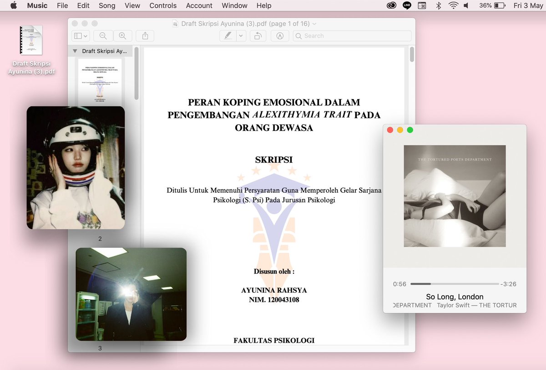The height and width of the screenshot is (370, 546).
Task: Click the Share button in Preview
Action: click(x=145, y=35)
